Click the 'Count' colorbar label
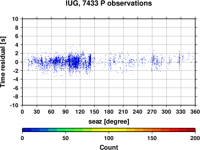Image resolution: width=200 pixels, height=150 pixels. 109,147
